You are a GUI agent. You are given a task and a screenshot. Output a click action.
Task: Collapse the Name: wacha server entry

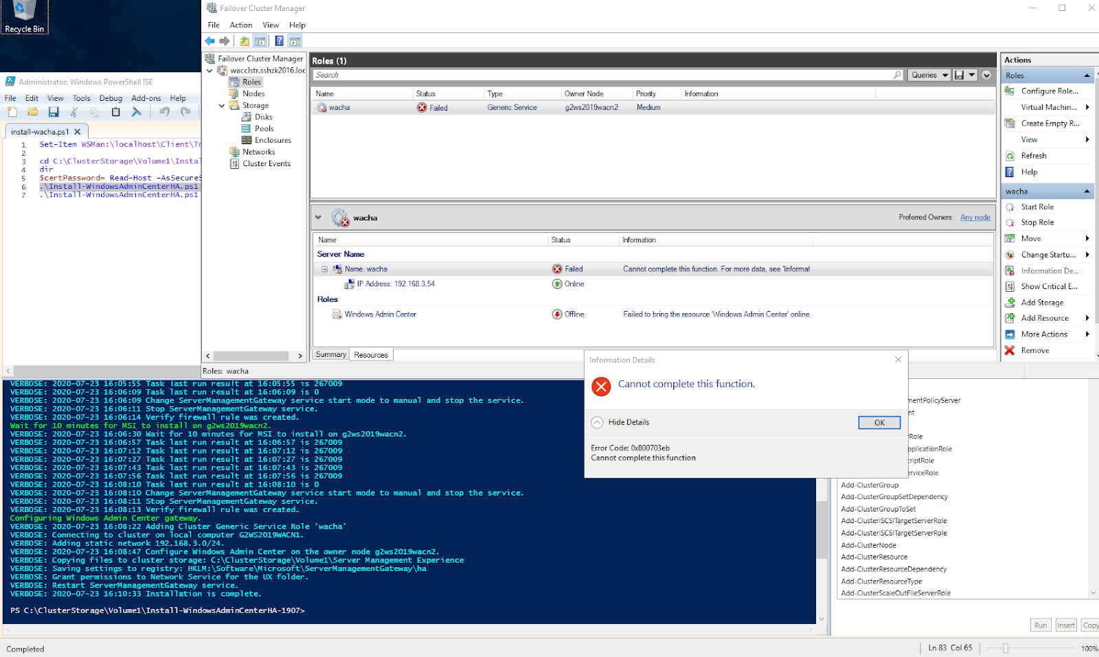coord(325,268)
